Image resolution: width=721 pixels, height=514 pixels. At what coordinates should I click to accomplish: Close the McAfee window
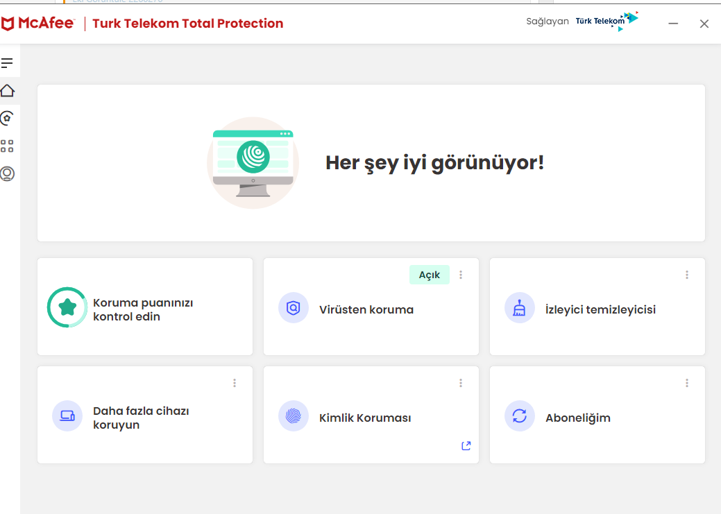704,24
